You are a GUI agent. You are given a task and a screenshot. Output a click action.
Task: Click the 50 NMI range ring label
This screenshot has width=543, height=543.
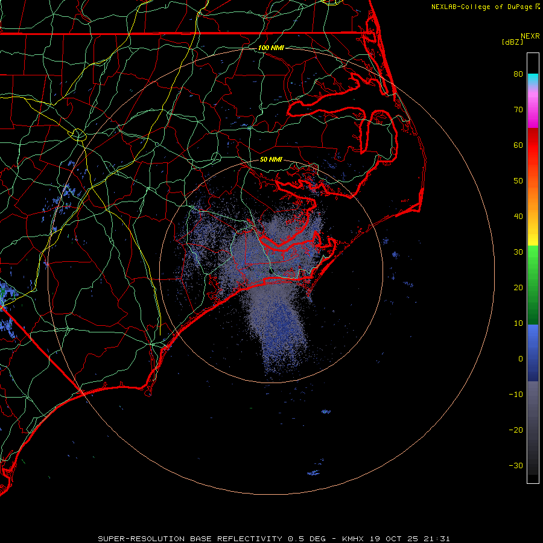[x=271, y=159]
